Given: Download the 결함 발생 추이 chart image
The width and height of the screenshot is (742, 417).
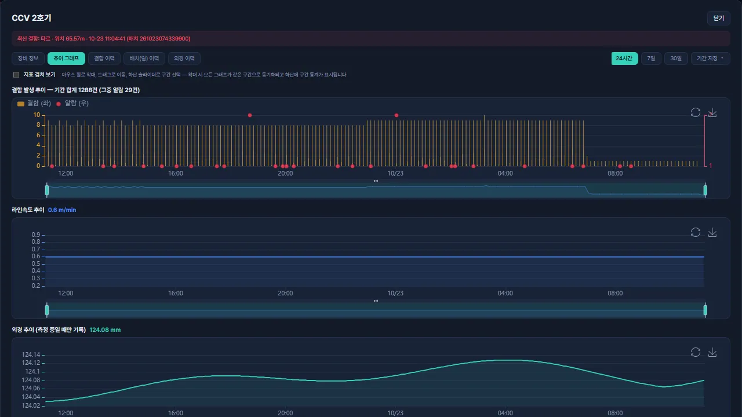Looking at the screenshot, I should 712,112.
